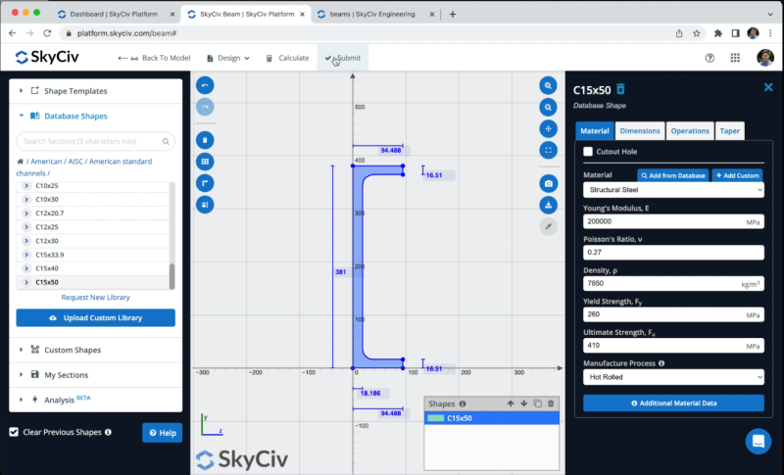The width and height of the screenshot is (784, 475).
Task: Click the greyed redo button in canvas toolbar
Action: point(205,107)
